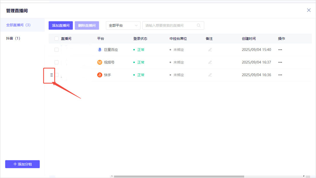Image resolution: width=316 pixels, height=178 pixels.
Task: Click the 登录状态 column header
Action: click(x=140, y=39)
